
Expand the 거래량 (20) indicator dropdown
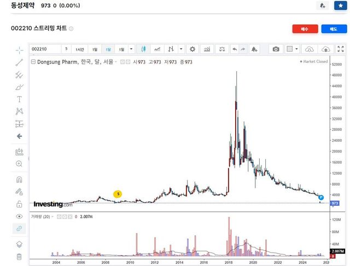(x=52, y=217)
